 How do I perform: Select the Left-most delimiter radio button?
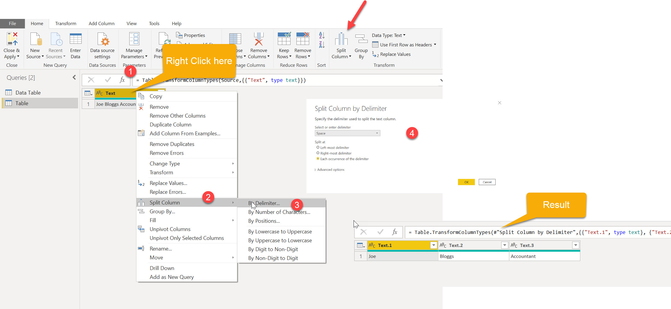click(x=318, y=147)
